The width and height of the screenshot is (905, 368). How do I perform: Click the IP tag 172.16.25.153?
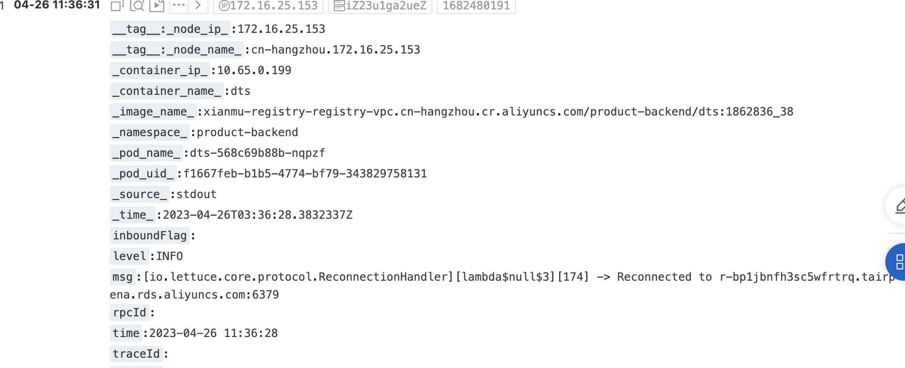(x=268, y=6)
